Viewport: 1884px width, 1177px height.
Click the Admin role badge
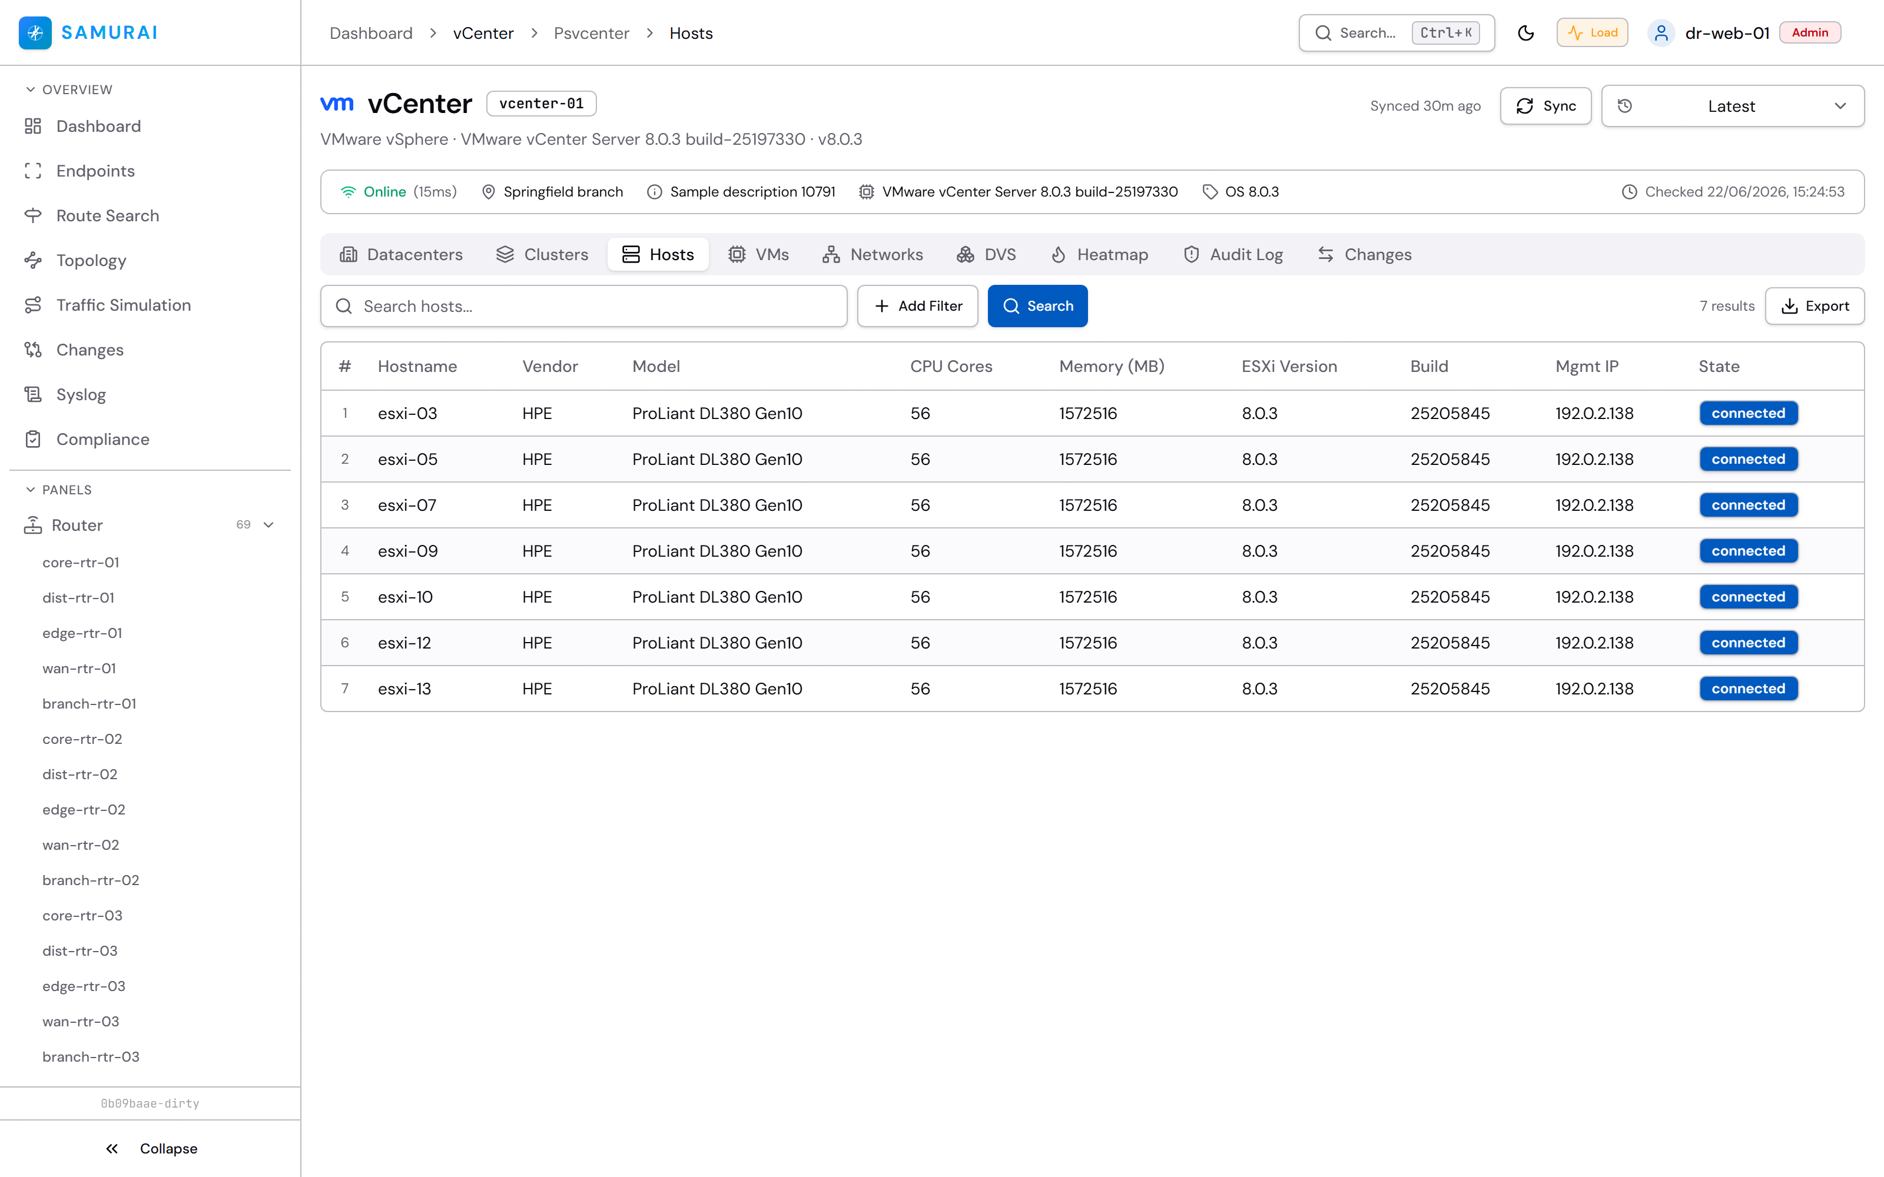[1810, 33]
